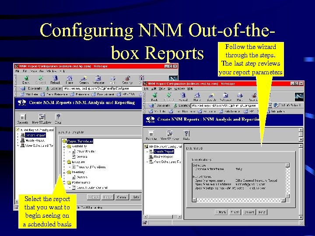Open Bookmarks in the left window location bar
Image resolution: width=315 pixels, height=236 pixels.
point(31,88)
